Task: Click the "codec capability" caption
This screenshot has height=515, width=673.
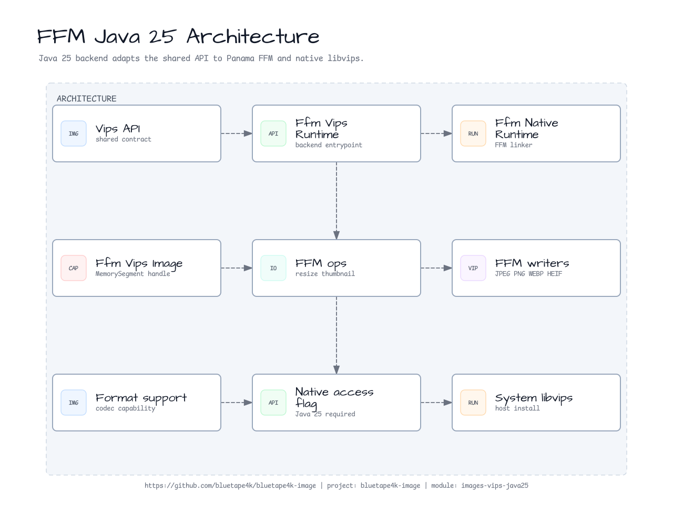Action: tap(126, 408)
